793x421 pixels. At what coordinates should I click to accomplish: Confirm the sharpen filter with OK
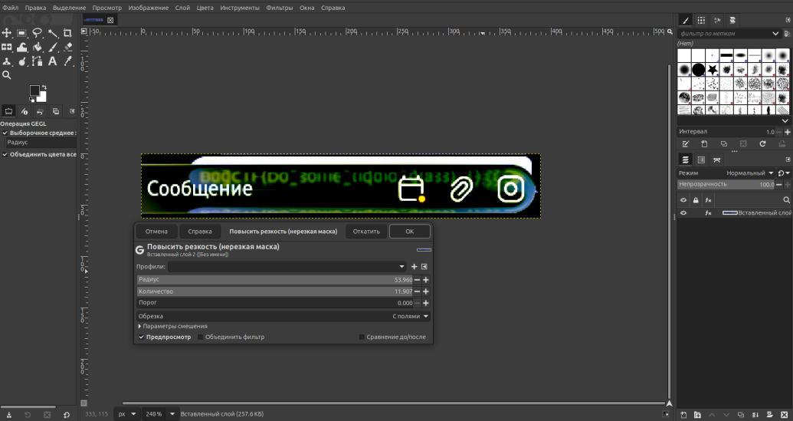tap(410, 232)
